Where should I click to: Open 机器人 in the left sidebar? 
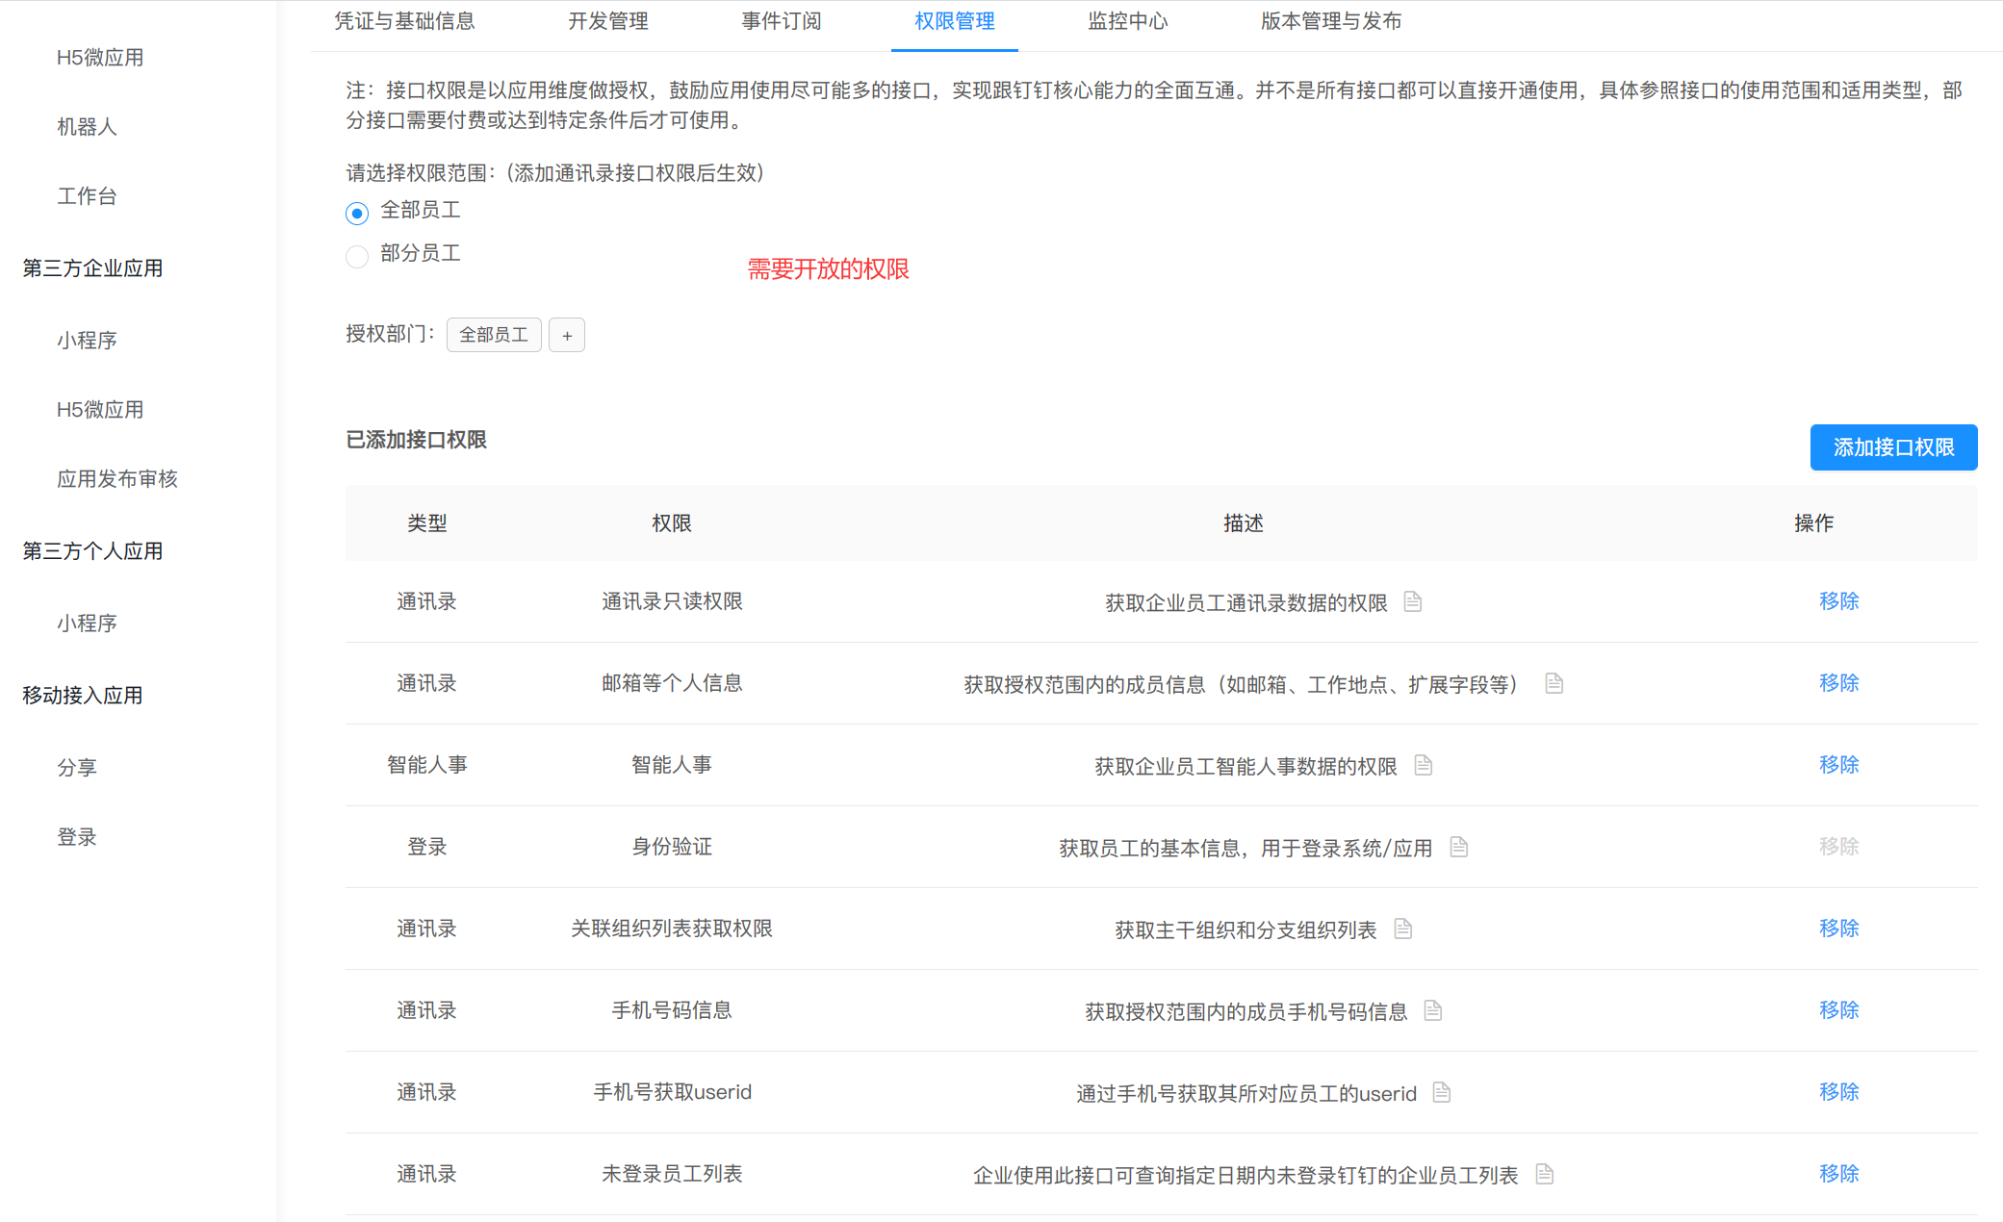tap(87, 127)
